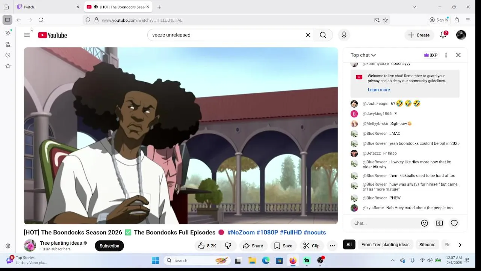Open Firefox application menu
Viewport: 481px width, 271px height.
click(468, 20)
